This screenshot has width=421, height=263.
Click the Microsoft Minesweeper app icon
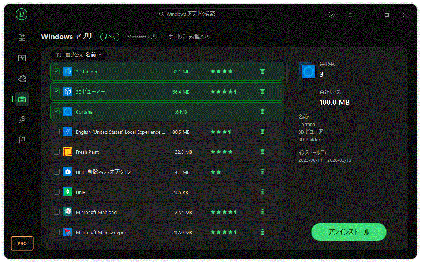[x=68, y=232]
